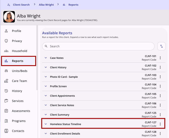Expand Client Appointments report details

pos(46,96)
